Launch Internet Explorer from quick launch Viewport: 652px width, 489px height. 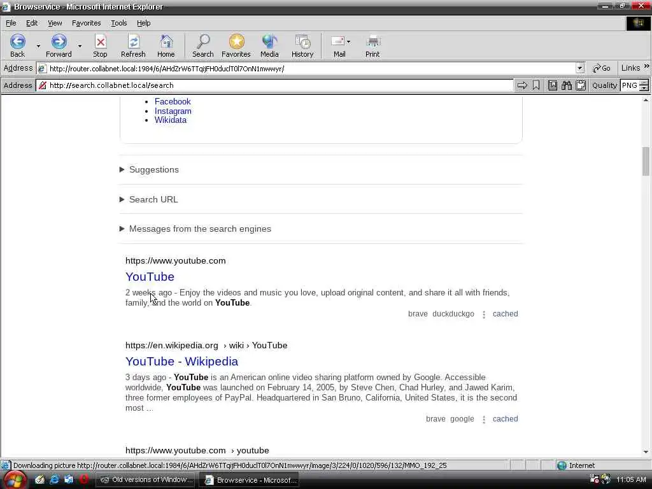click(55, 480)
